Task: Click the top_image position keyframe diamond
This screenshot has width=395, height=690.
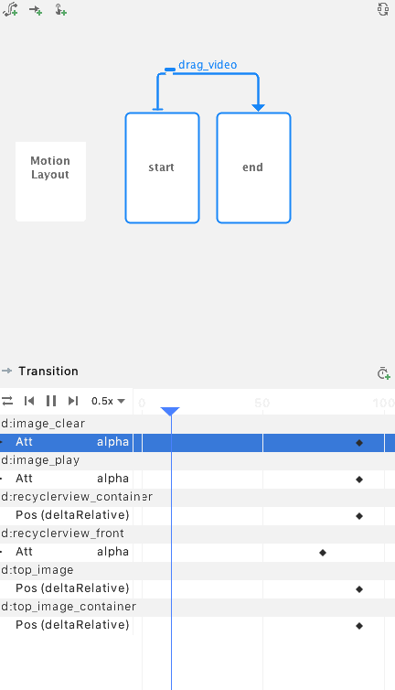Action: [x=359, y=588]
